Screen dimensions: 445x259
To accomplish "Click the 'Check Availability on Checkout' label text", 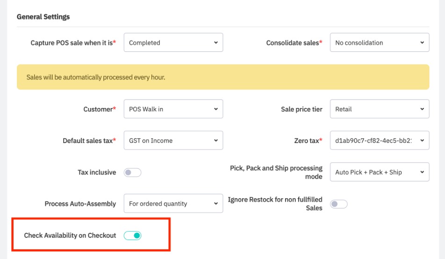I will tap(70, 236).
